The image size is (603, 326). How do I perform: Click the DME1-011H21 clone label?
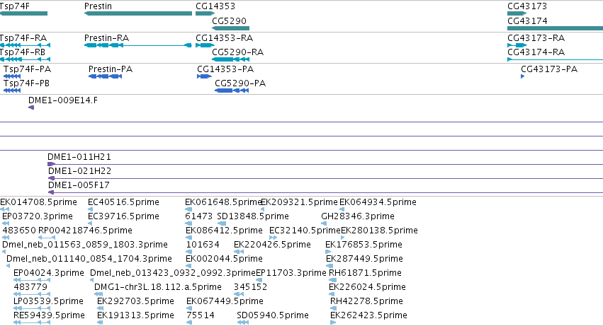tap(79, 157)
